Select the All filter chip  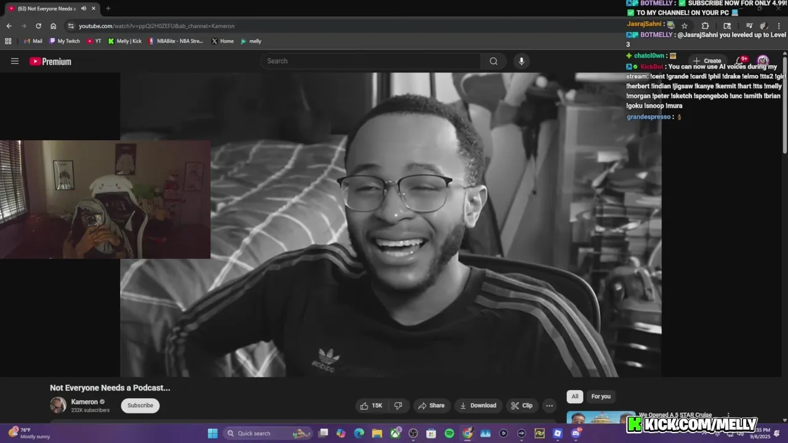[575, 396]
